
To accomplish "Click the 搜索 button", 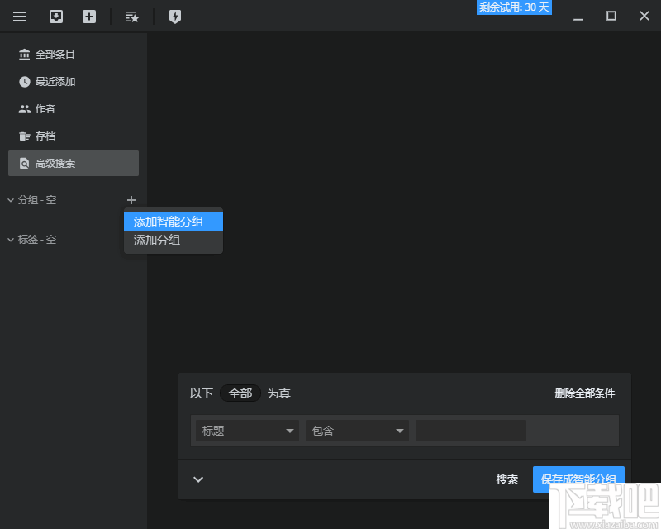I will 506,479.
